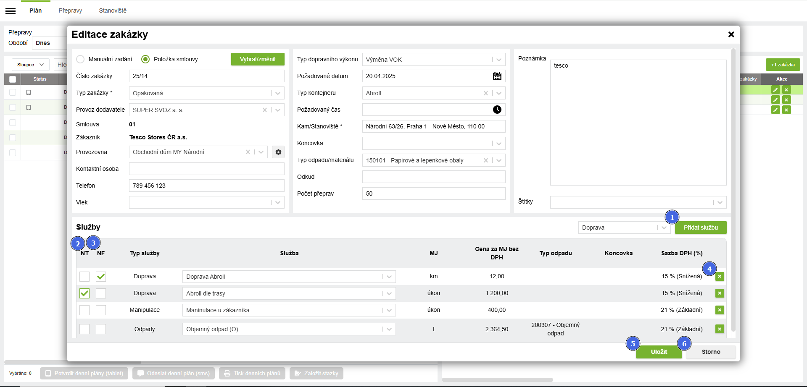Click the Uložit button
Image resolution: width=807 pixels, height=387 pixels.
659,352
